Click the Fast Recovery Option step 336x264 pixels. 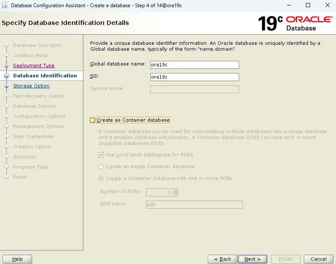click(x=39, y=96)
